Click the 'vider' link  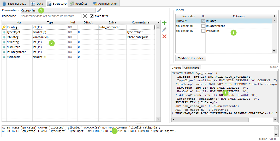(x=273, y=139)
